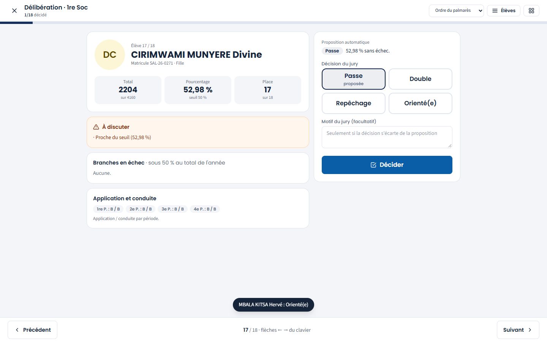Select the Double jury decision
Viewport: 547px width, 342px height.
point(421,79)
